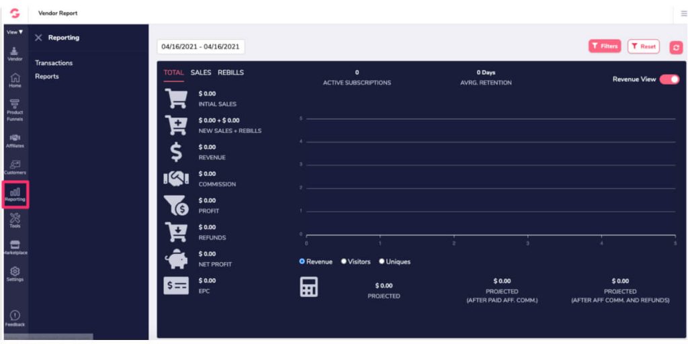Select the Visitors radio button
The width and height of the screenshot is (688, 344).
coord(343,261)
